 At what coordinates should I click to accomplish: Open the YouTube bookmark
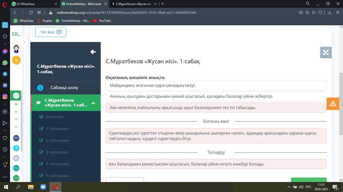(102, 21)
